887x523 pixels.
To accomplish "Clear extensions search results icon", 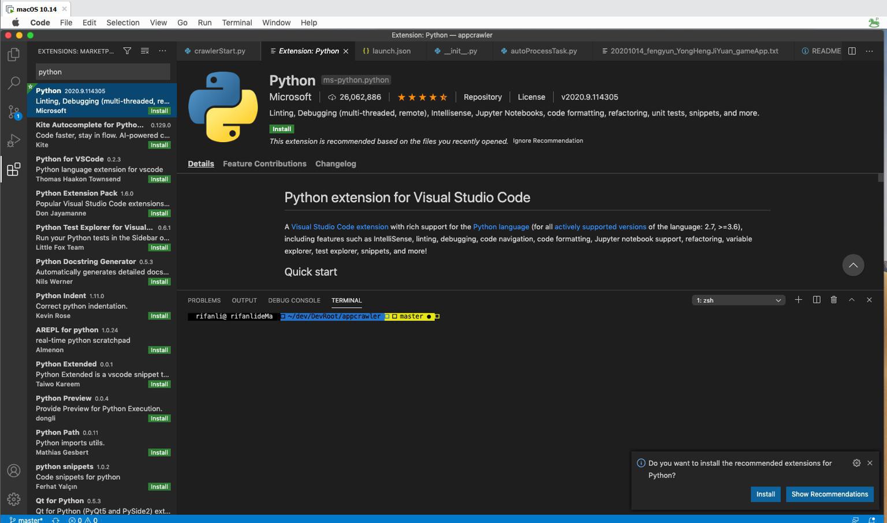I will 145,51.
